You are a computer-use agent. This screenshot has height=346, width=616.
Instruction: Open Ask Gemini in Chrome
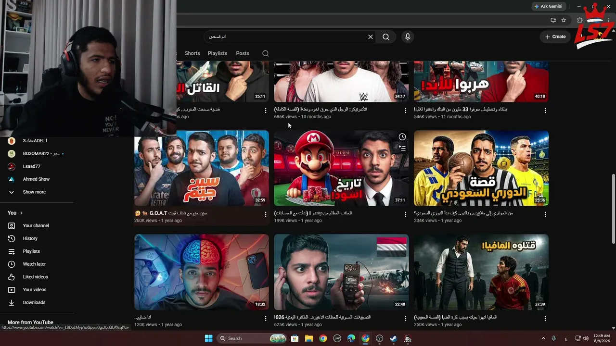point(548,6)
